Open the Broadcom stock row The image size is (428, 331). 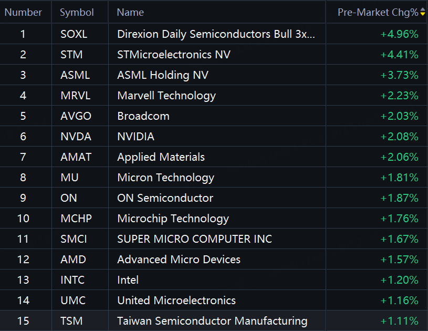[143, 116]
